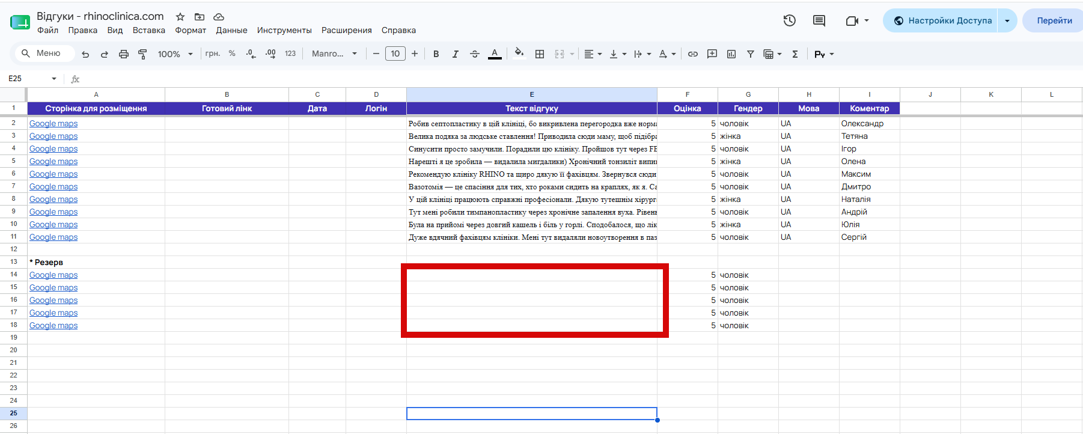Click the print icon
1083x434 pixels.
pyautogui.click(x=124, y=54)
